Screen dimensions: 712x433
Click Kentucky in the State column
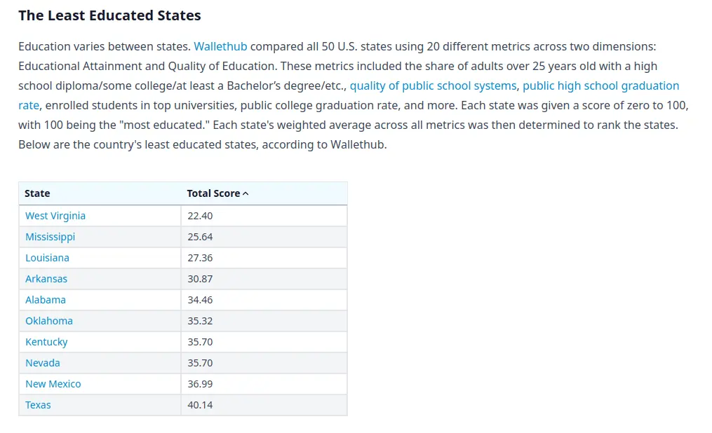[x=46, y=342]
